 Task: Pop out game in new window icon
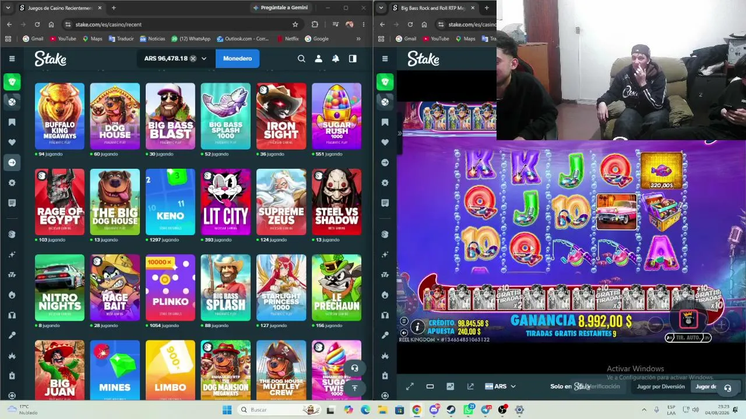coord(470,386)
